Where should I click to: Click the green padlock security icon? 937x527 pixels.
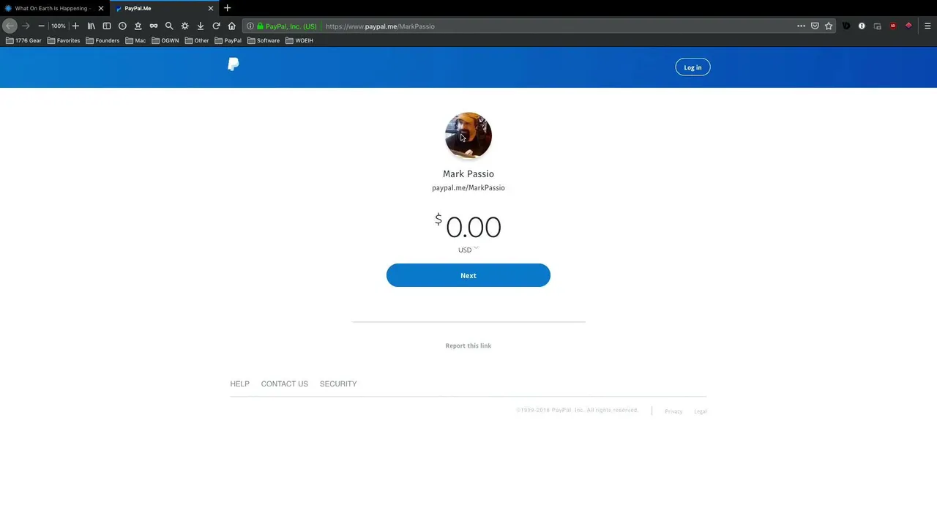coord(260,26)
